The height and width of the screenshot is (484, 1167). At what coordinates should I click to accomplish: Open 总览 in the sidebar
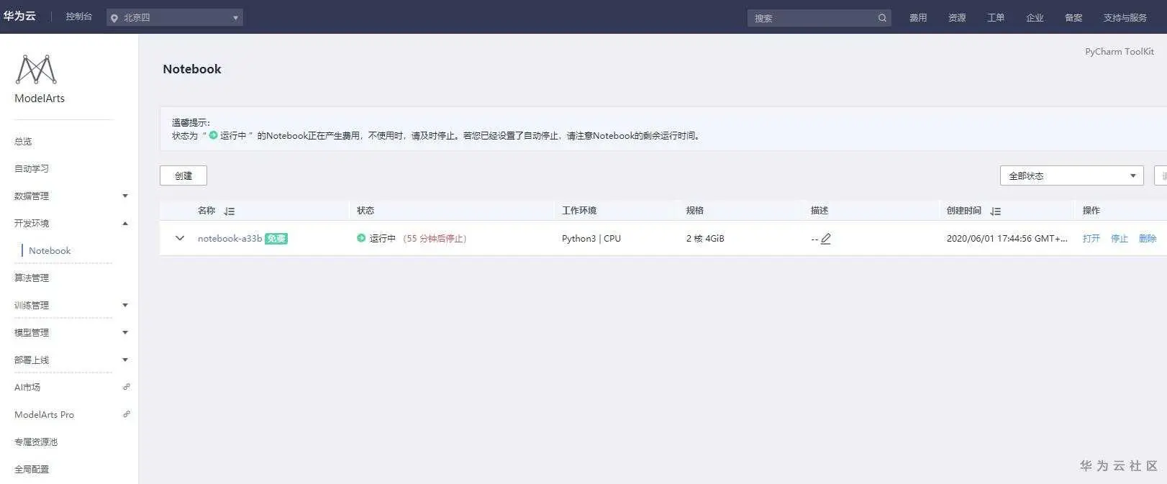tap(23, 141)
